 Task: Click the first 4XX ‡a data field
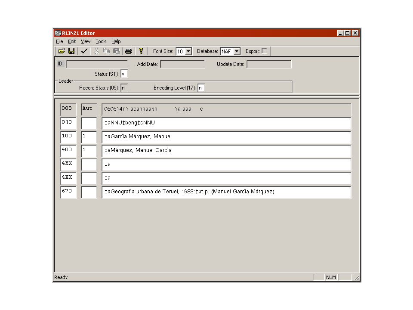[226, 165]
